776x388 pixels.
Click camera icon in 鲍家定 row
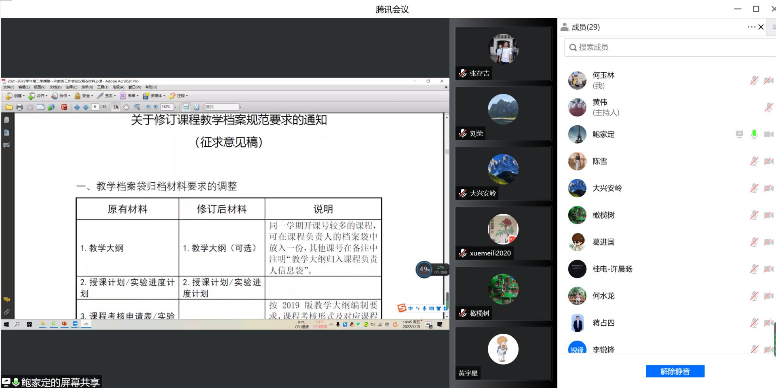click(x=768, y=134)
